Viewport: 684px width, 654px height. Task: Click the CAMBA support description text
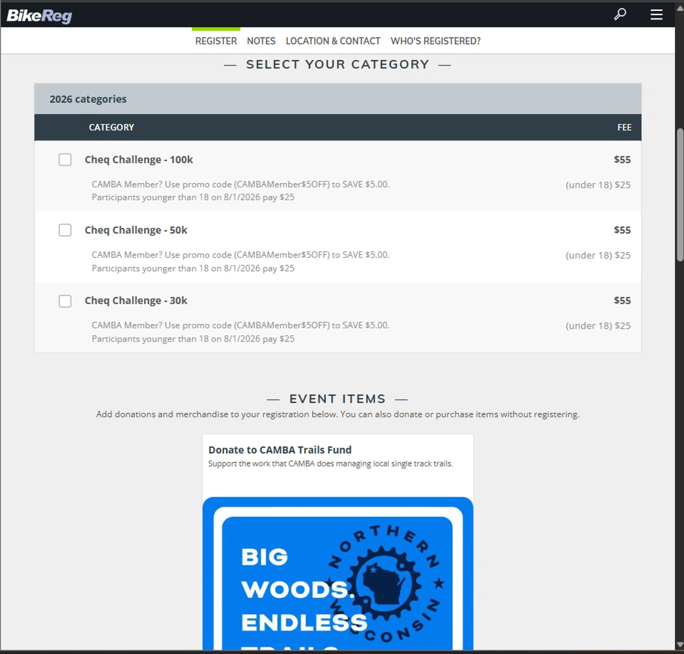click(331, 464)
